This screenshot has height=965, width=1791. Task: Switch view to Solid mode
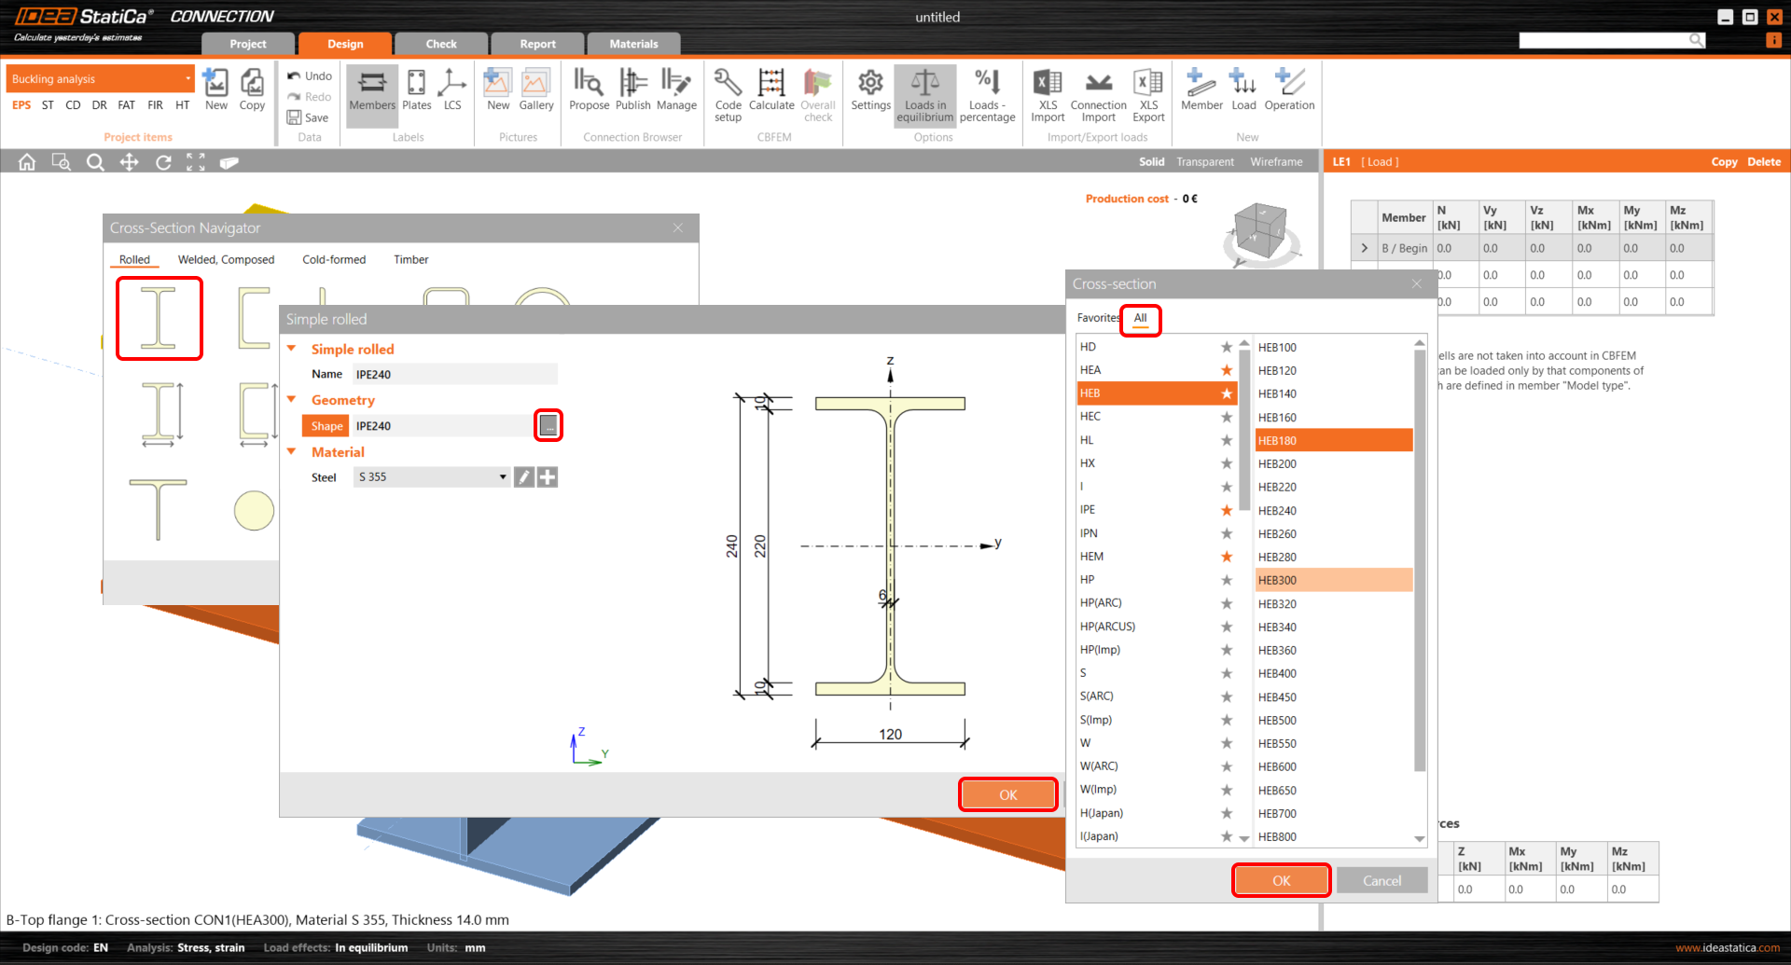(x=1151, y=162)
